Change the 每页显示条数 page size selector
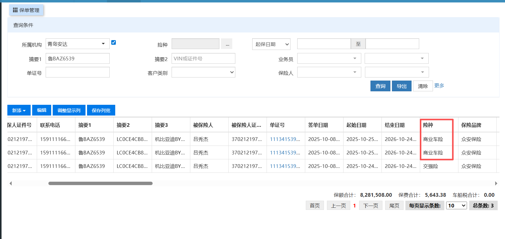The image size is (505, 239). click(x=456, y=206)
